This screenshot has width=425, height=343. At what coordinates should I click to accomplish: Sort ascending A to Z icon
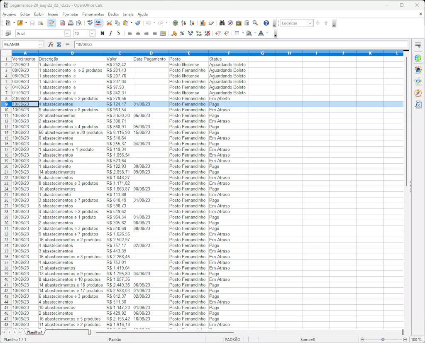pos(183,23)
